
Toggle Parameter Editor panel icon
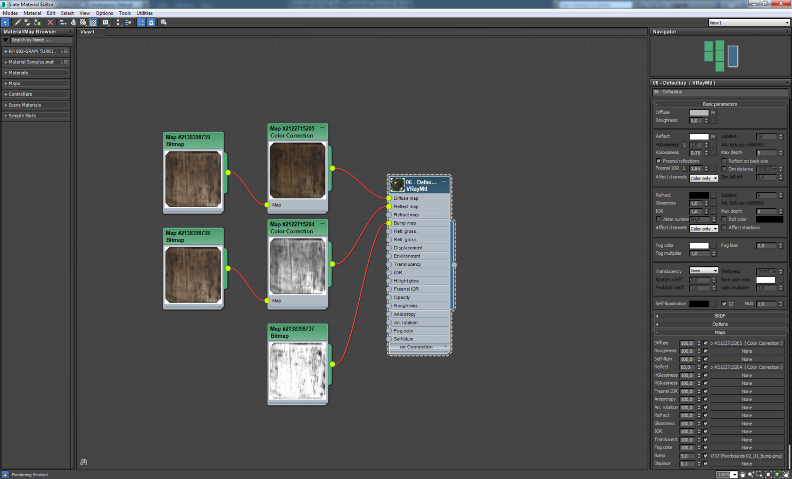point(151,22)
